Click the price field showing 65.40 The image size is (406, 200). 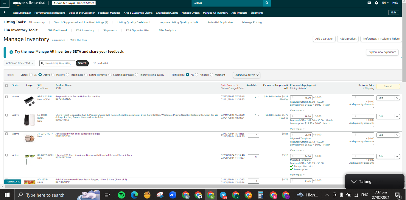[301, 135]
